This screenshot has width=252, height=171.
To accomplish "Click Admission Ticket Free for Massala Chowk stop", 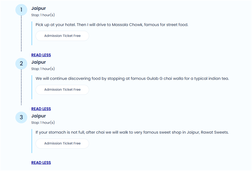I will point(62,36).
